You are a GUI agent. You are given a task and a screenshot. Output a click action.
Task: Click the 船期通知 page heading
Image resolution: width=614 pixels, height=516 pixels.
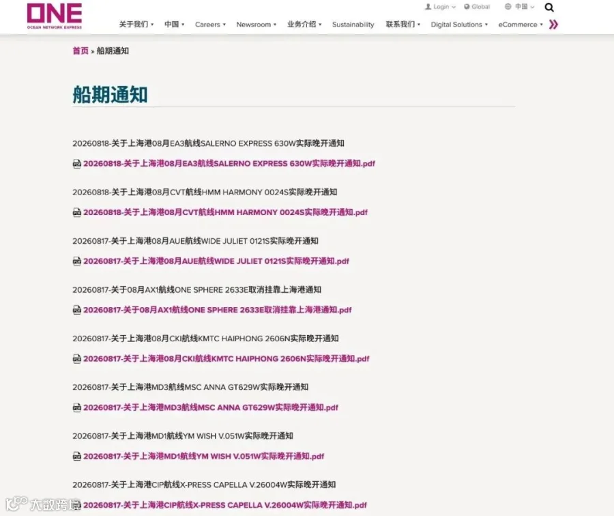(110, 95)
